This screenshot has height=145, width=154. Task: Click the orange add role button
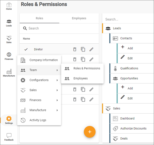pyautogui.click(x=90, y=132)
